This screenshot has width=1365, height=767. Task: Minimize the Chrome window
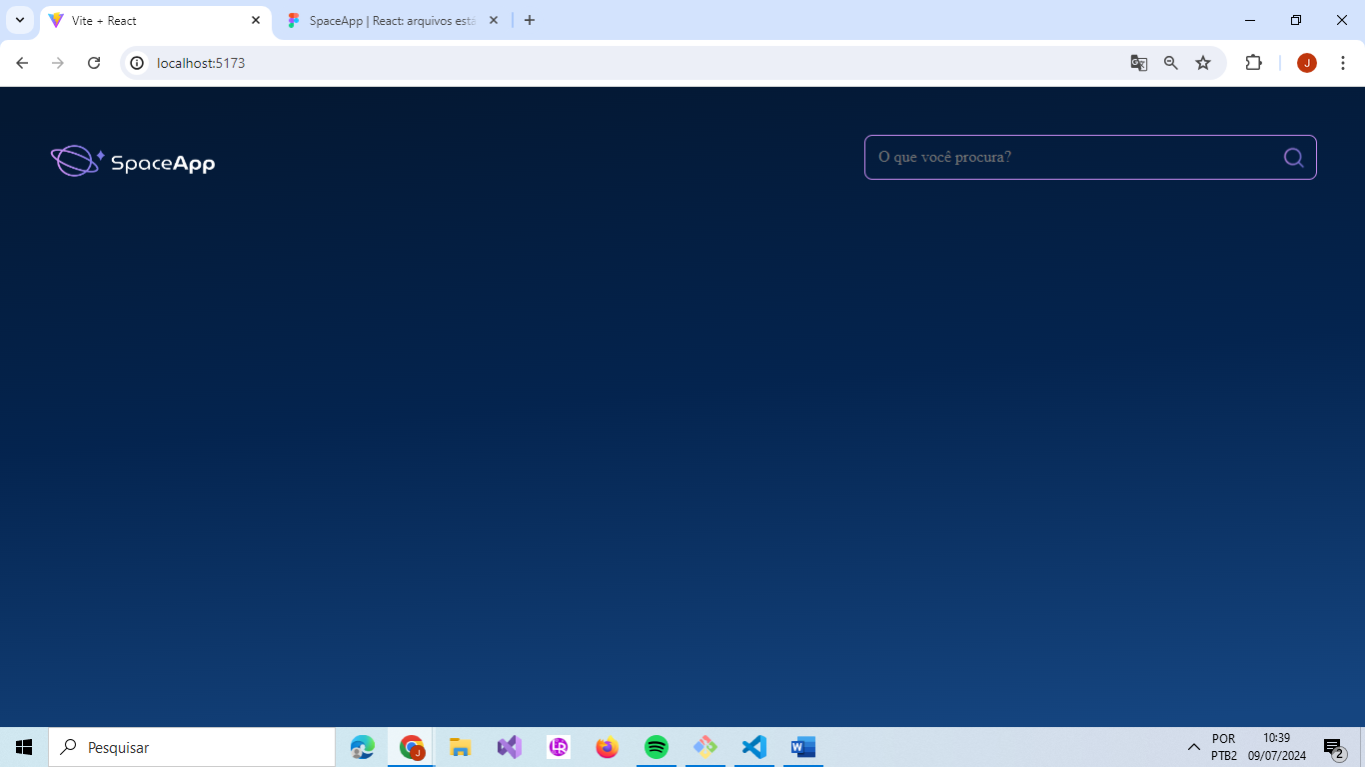[1250, 20]
